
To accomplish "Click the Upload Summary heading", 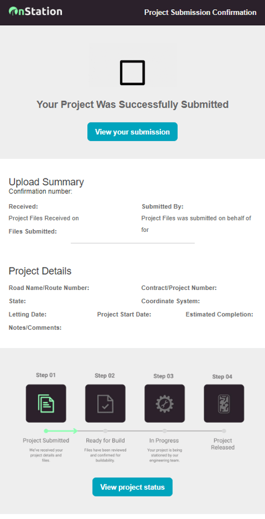I will coord(47,182).
